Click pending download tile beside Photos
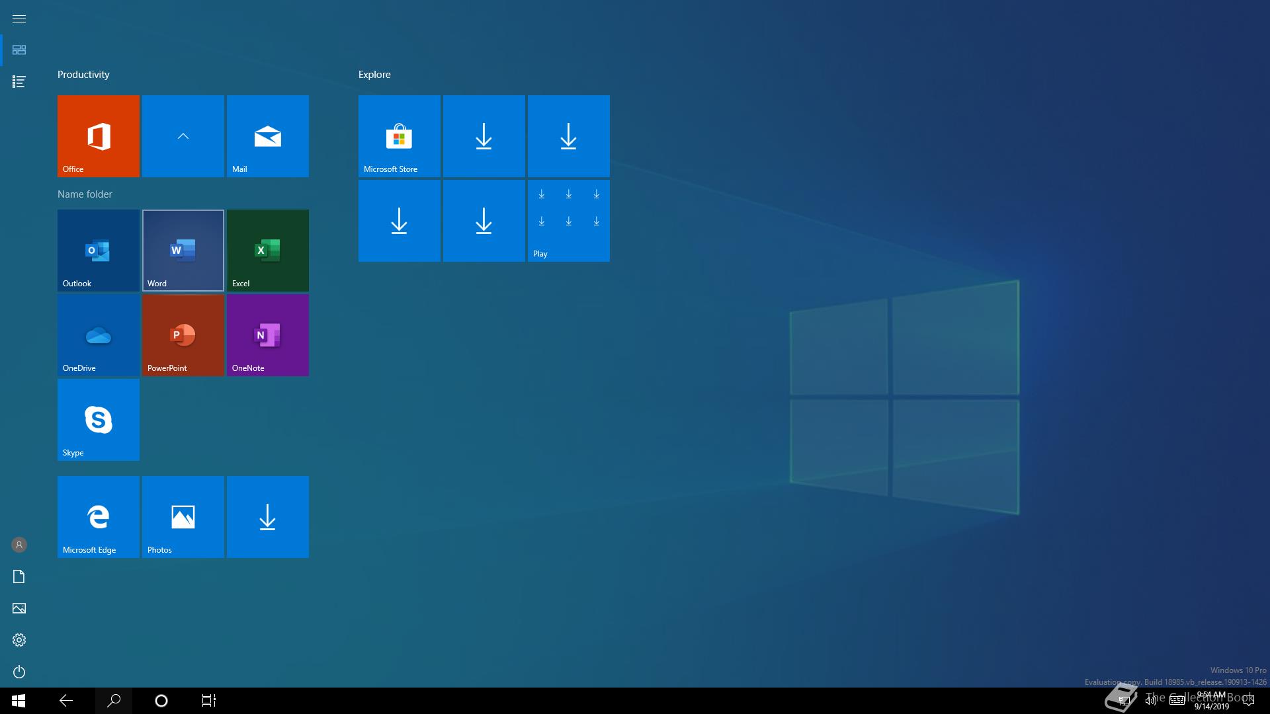 [268, 517]
